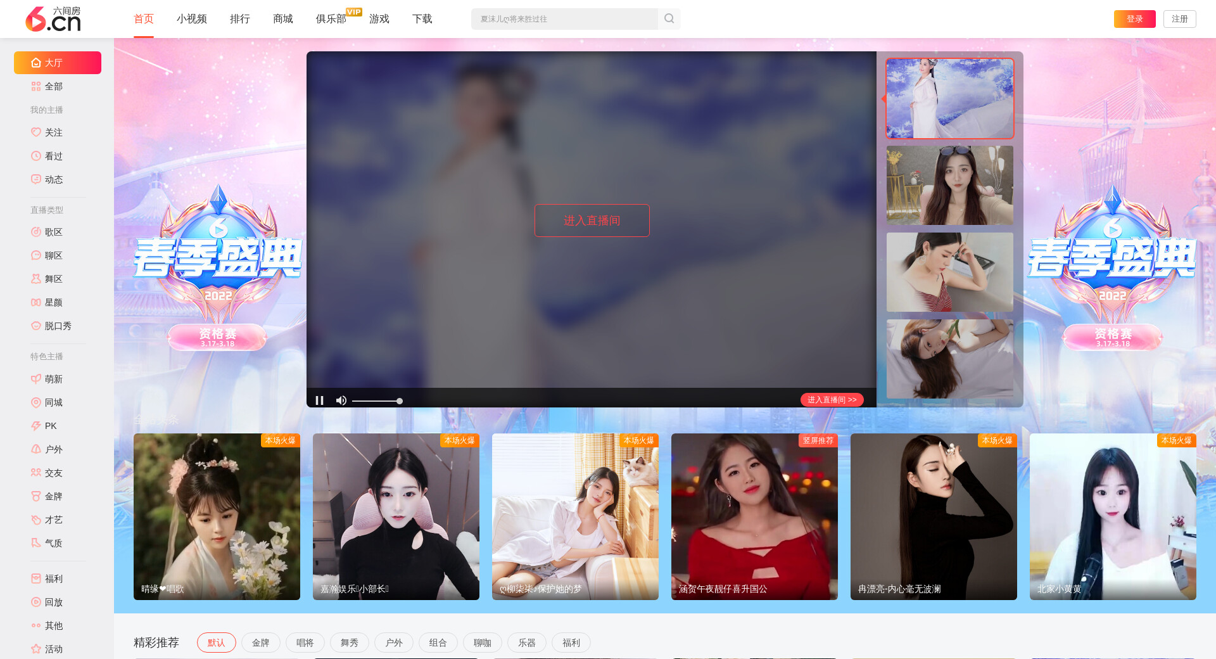Click the 注册 register button
This screenshot has height=659, width=1216.
coord(1180,19)
